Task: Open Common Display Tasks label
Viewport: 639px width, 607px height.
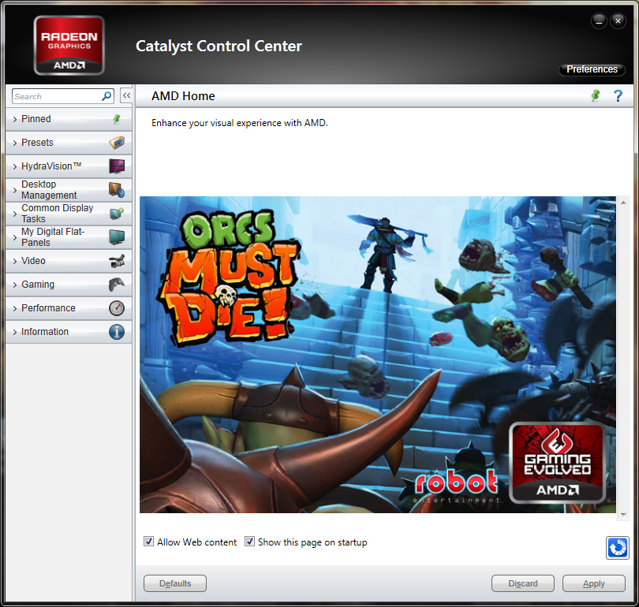Action: pyautogui.click(x=58, y=214)
